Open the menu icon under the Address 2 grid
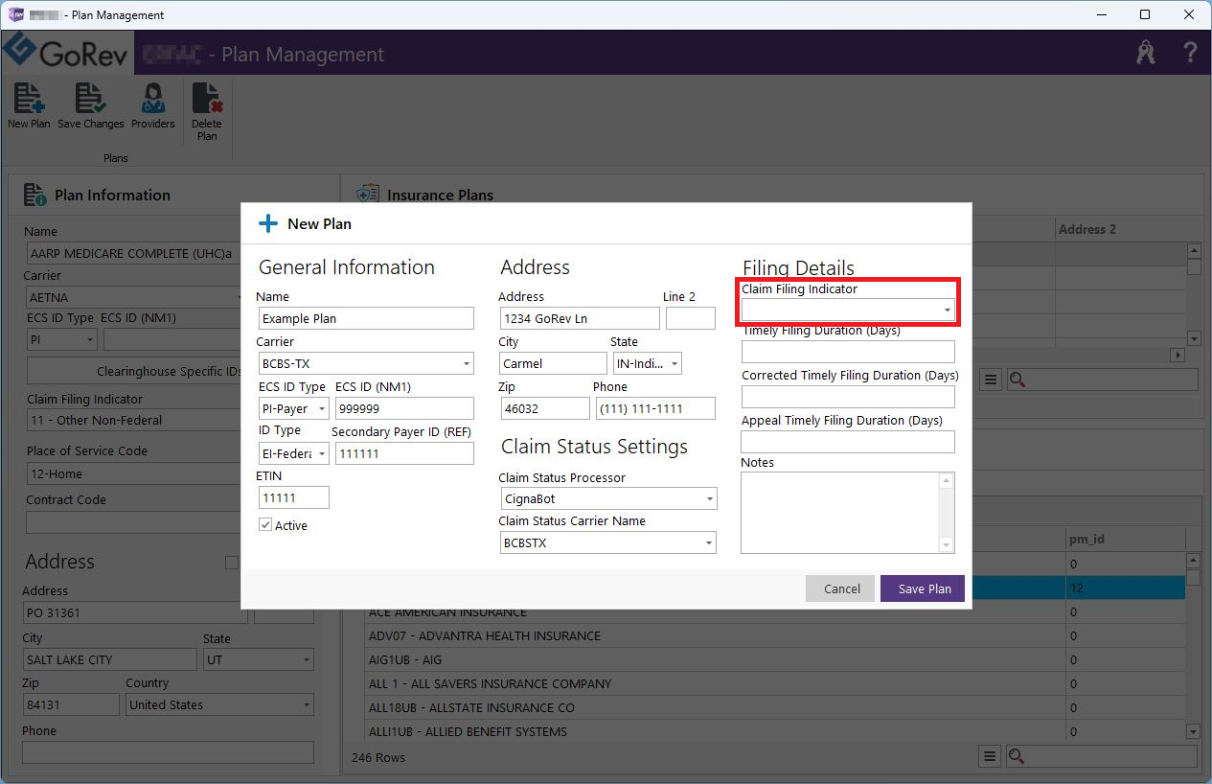Image resolution: width=1212 pixels, height=784 pixels. 991,380
